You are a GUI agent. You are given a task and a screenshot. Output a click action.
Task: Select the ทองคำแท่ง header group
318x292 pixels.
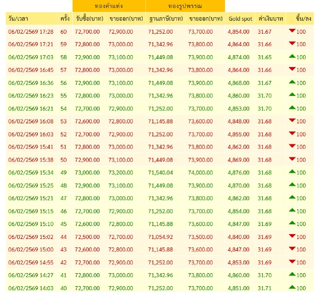pyautogui.click(x=109, y=6)
